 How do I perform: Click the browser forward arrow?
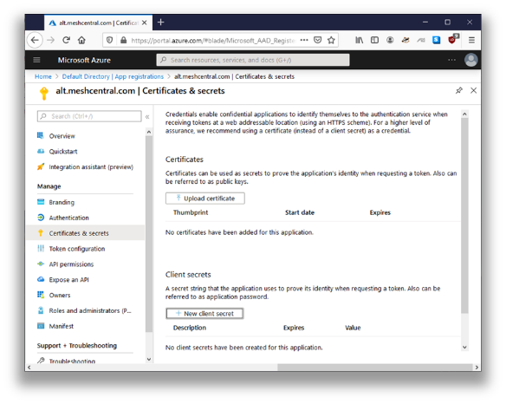50,40
